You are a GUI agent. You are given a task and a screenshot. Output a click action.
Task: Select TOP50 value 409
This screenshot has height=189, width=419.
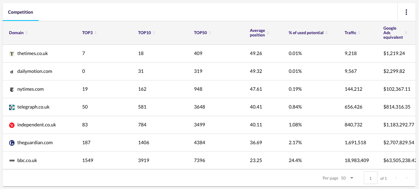click(198, 53)
